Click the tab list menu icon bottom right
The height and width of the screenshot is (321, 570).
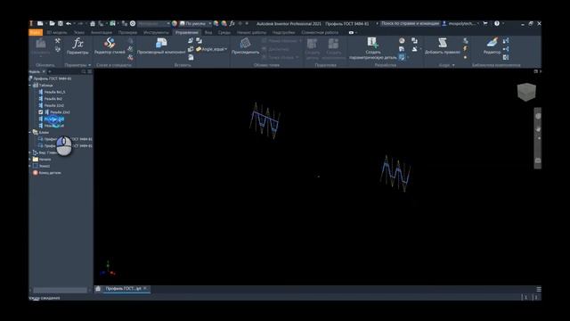pyautogui.click(x=539, y=289)
